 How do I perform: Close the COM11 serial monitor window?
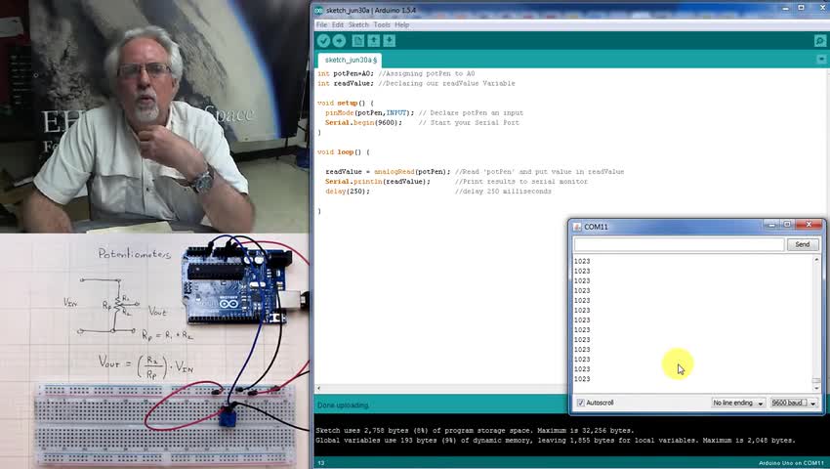click(x=809, y=225)
